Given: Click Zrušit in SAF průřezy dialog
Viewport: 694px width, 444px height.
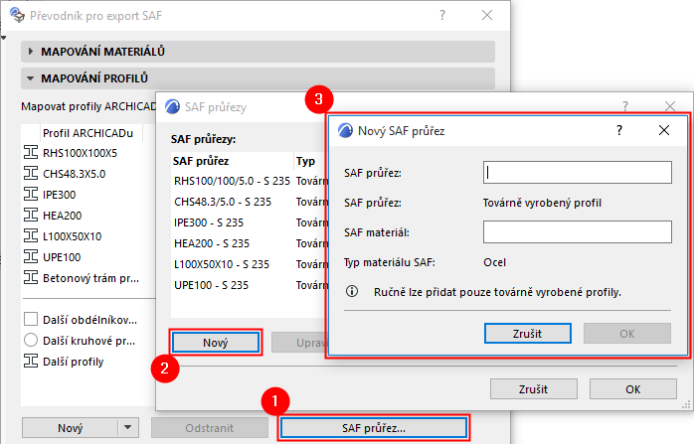Looking at the screenshot, I should point(533,388).
